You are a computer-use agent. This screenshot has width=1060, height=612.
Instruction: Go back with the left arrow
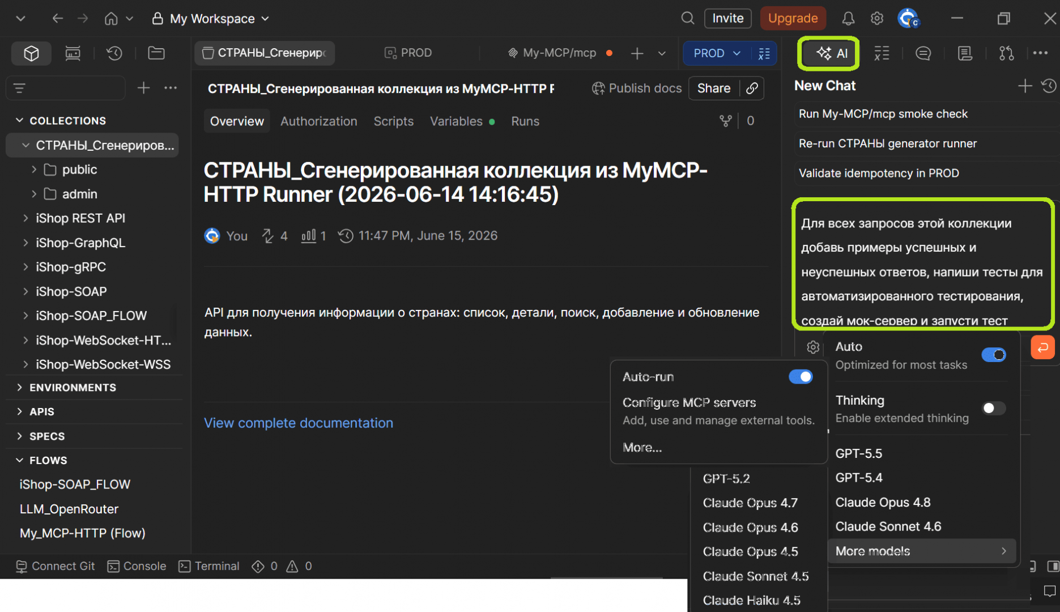coord(57,18)
